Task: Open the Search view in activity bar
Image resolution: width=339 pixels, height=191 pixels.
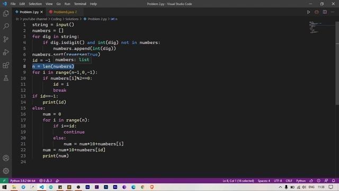Action: click(x=6, y=26)
